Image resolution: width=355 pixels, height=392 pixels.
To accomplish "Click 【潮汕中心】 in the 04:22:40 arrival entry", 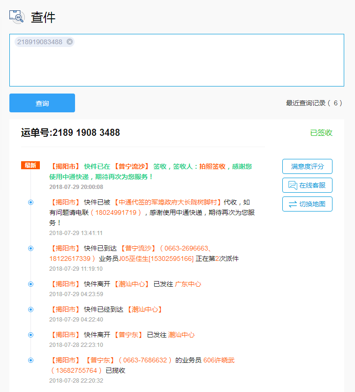I will 145,309.
